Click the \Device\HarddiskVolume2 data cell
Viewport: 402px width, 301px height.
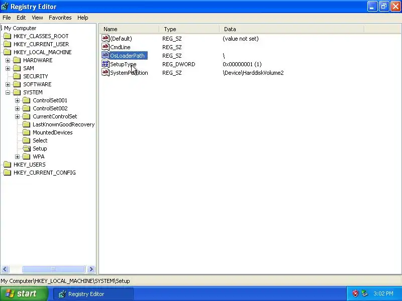click(253, 73)
